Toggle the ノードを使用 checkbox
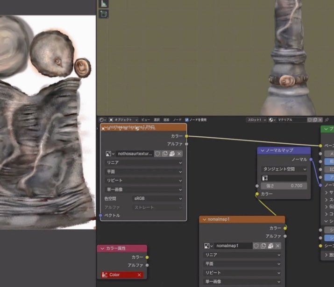334x287 pixels. pos(187,120)
